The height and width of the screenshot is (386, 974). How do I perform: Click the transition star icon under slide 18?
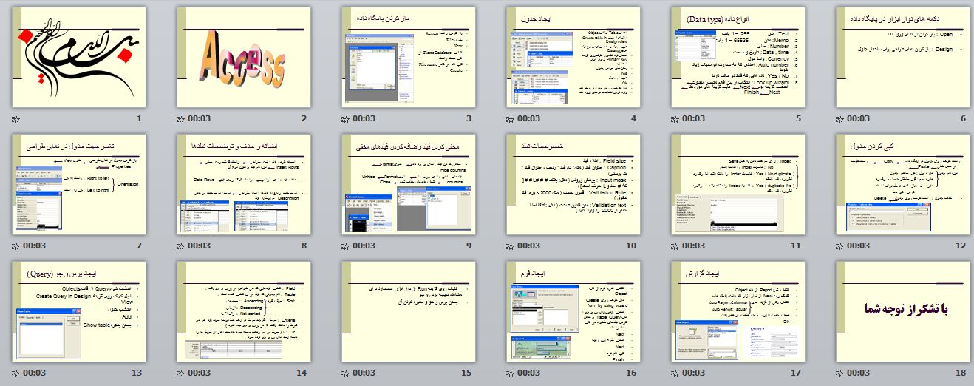pos(840,373)
